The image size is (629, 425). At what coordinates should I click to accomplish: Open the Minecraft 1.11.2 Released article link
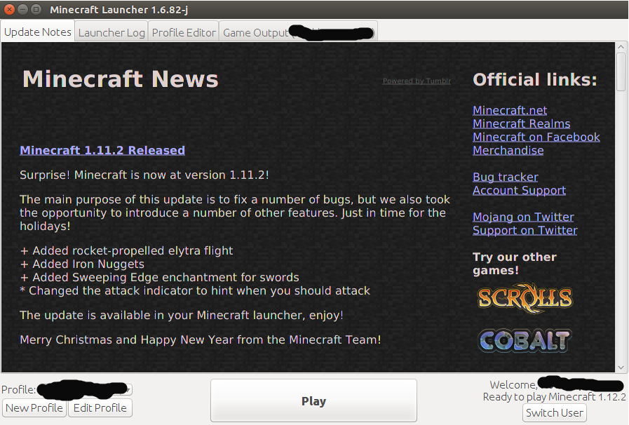pyautogui.click(x=102, y=150)
